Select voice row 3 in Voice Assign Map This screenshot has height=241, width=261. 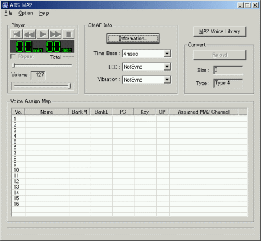point(130,130)
